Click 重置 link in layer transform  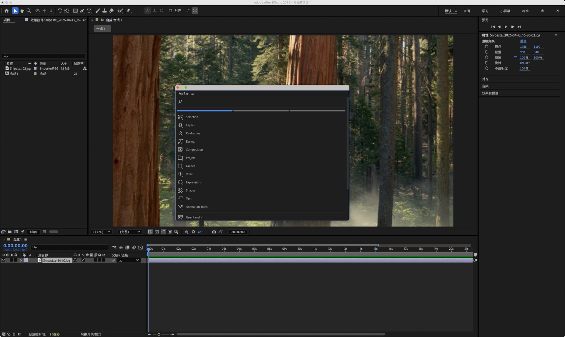523,41
